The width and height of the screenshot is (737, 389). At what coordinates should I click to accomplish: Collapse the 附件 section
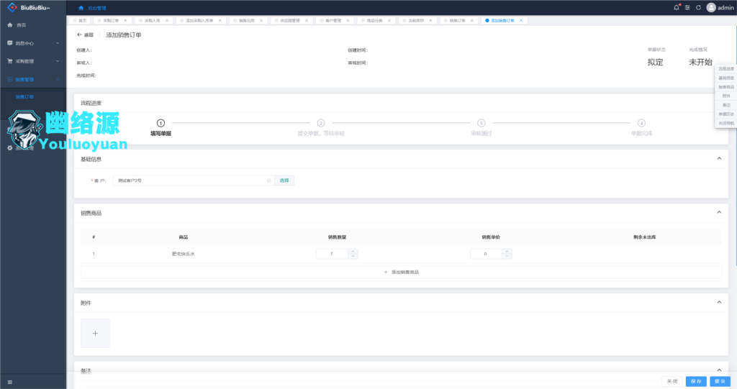(719, 302)
